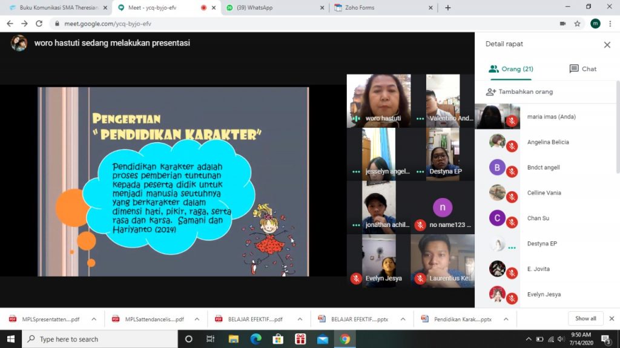The width and height of the screenshot is (620, 348).
Task: Open options dots on jesselyn angel tile
Action: 356,172
